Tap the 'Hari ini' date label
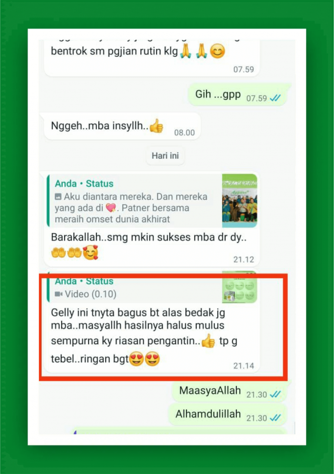The image size is (334, 474). point(165,156)
